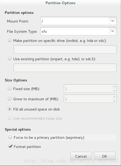Increase Fixed size value with up arrow

pos(114,87)
